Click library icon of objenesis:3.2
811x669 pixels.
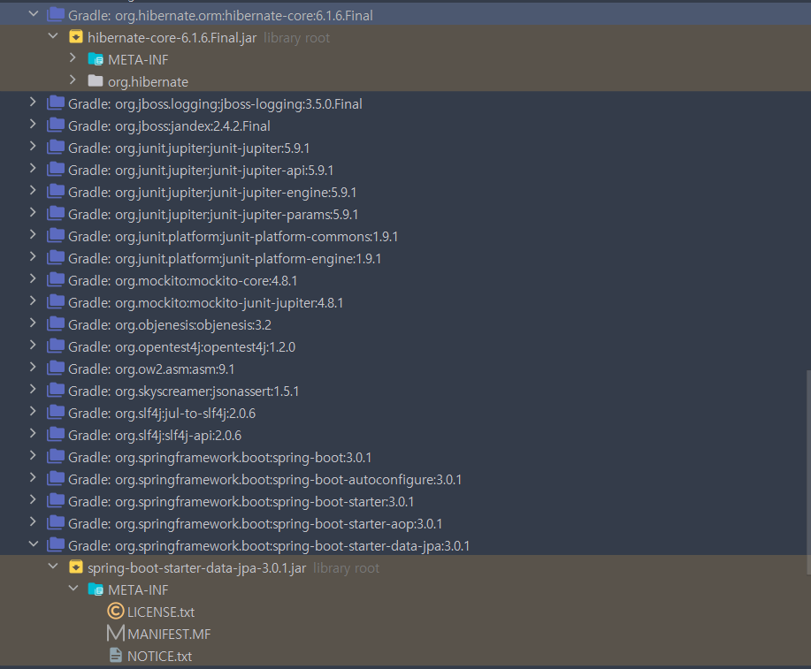(x=56, y=324)
